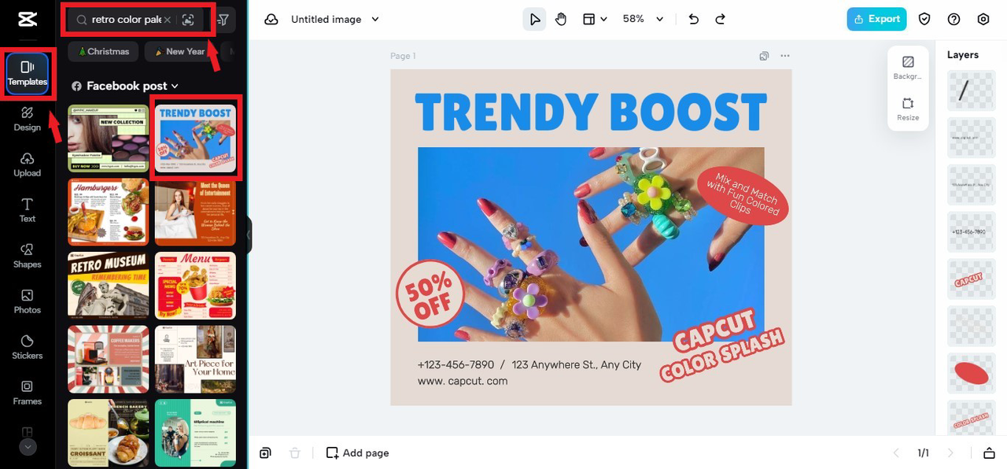Toggle the pages panel icon

tap(989, 452)
